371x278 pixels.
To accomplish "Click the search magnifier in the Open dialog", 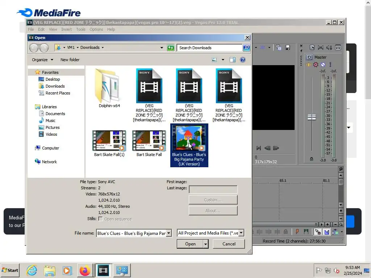I will pyautogui.click(x=246, y=48).
